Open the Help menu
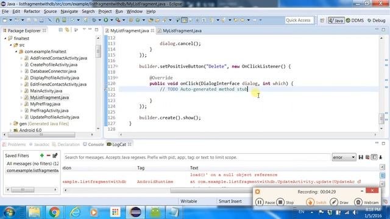This screenshot has height=219, width=390. (x=151, y=12)
